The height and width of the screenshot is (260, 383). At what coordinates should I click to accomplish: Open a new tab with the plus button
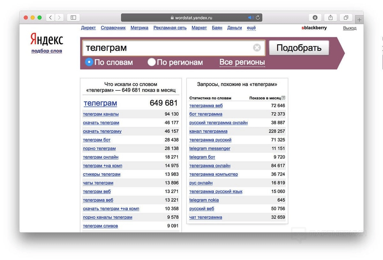(x=359, y=20)
